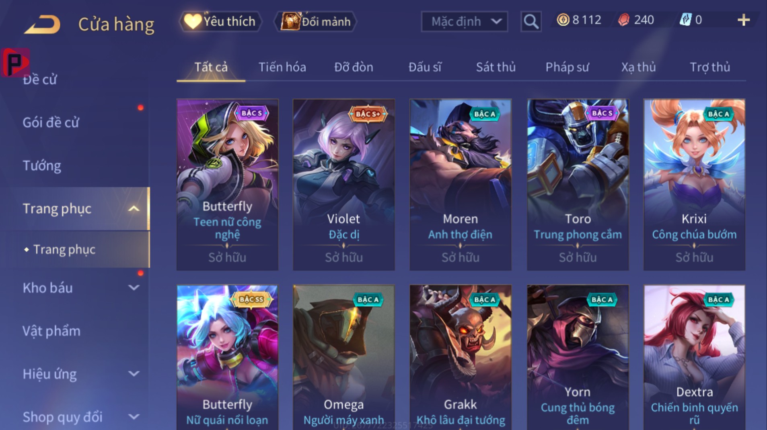This screenshot has height=430, width=767.
Task: Expand the Hiệu ứng sidebar section
Action: (134, 374)
